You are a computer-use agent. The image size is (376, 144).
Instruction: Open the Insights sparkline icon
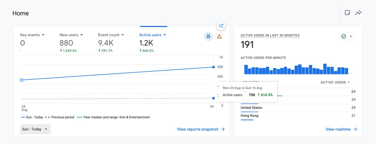[x=358, y=13]
